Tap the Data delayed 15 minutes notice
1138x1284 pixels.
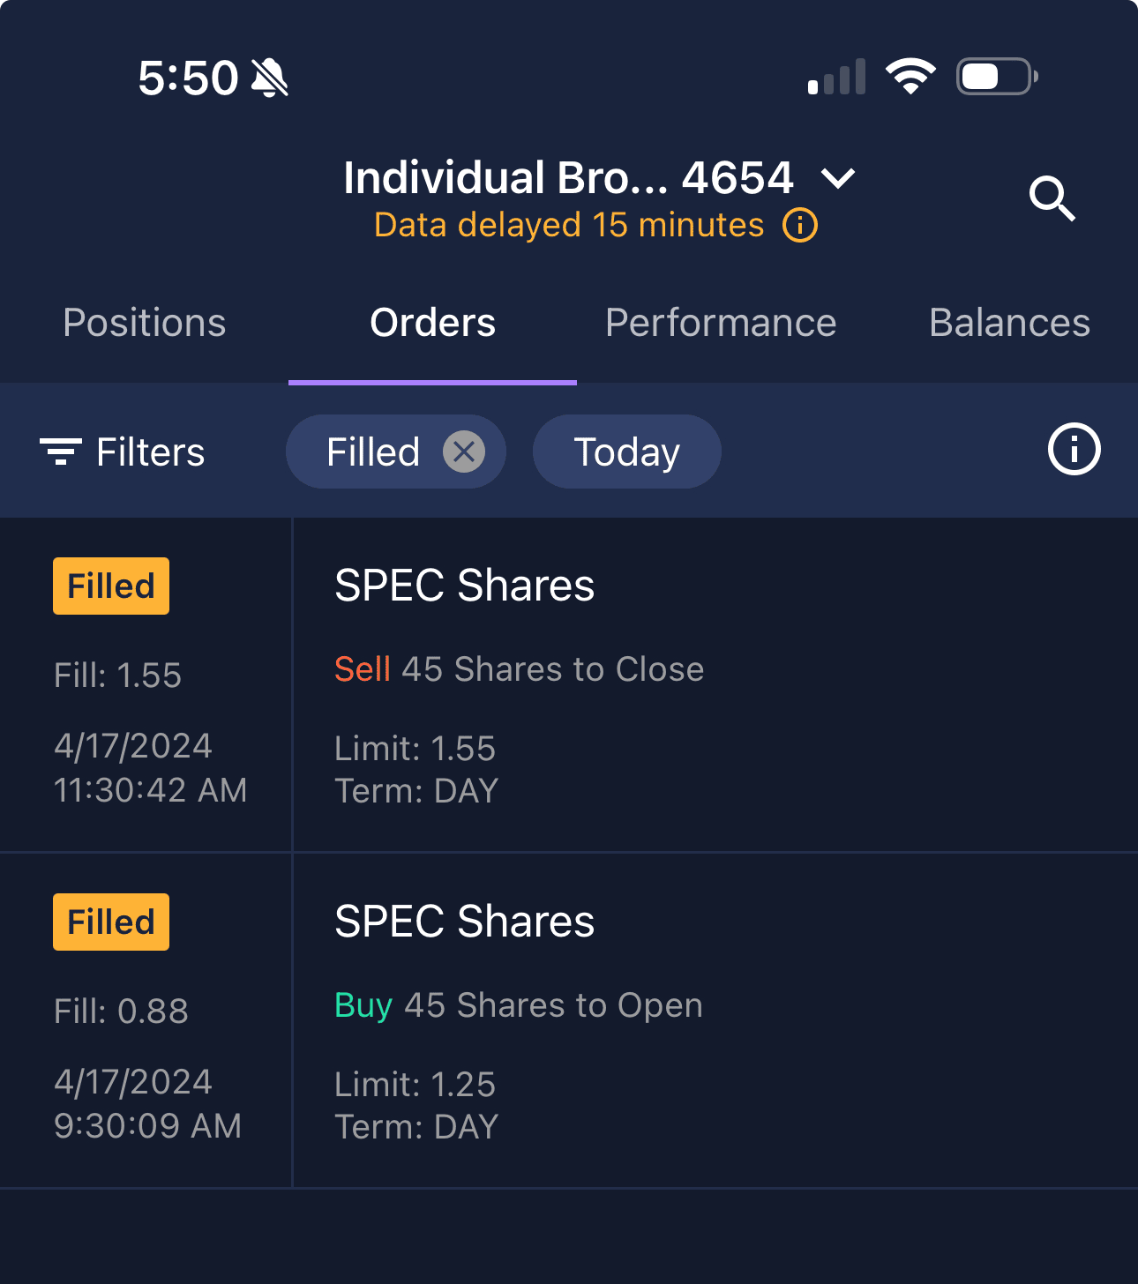[x=569, y=226]
